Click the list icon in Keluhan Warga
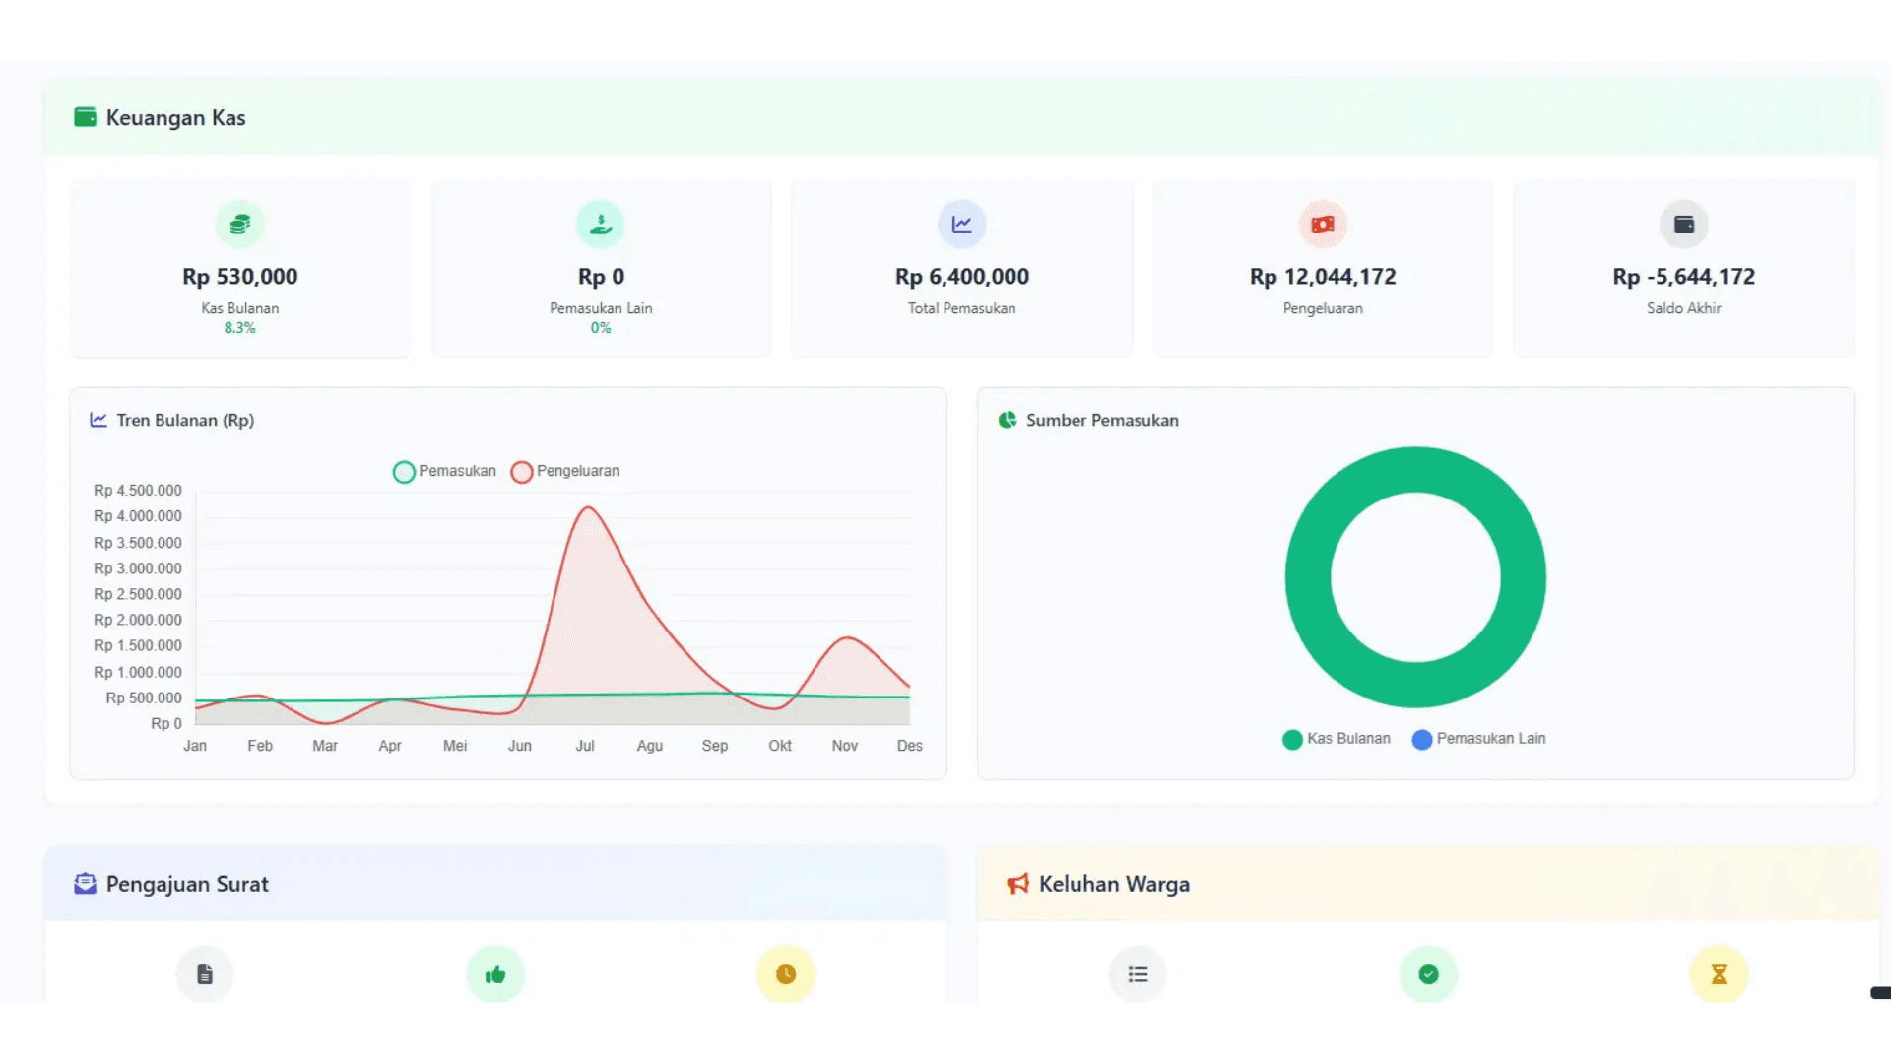This screenshot has height=1064, width=1891. (x=1138, y=974)
